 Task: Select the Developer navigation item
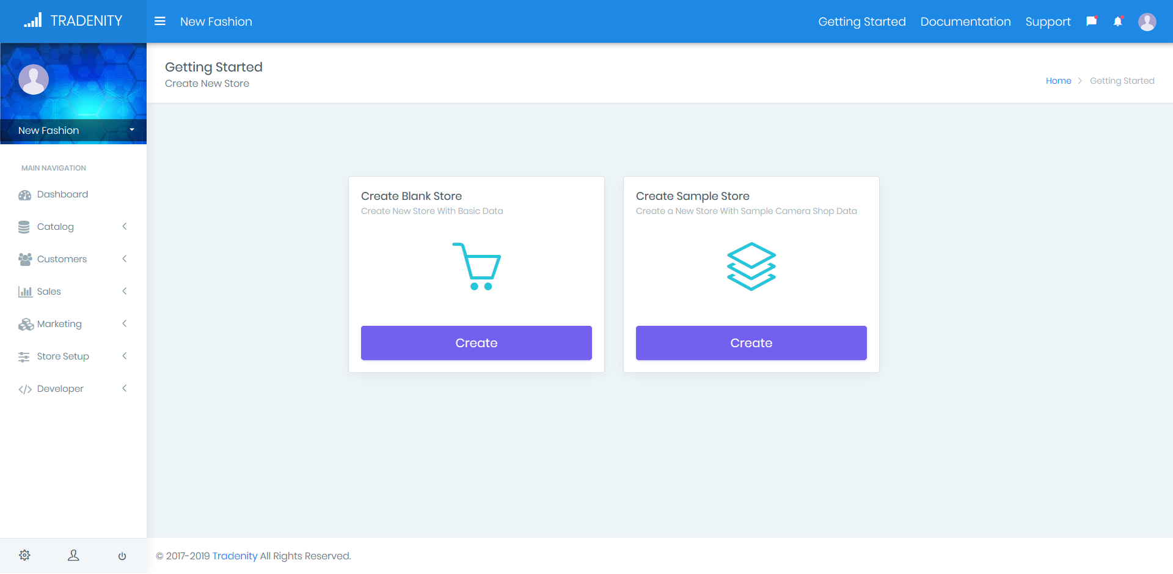tap(73, 389)
